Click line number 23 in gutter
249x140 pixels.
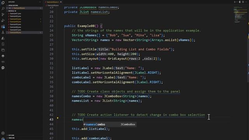[x=51, y=26]
